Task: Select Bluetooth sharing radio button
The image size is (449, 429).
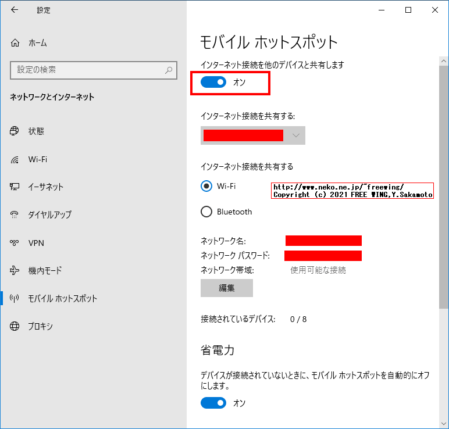Action: coord(206,212)
